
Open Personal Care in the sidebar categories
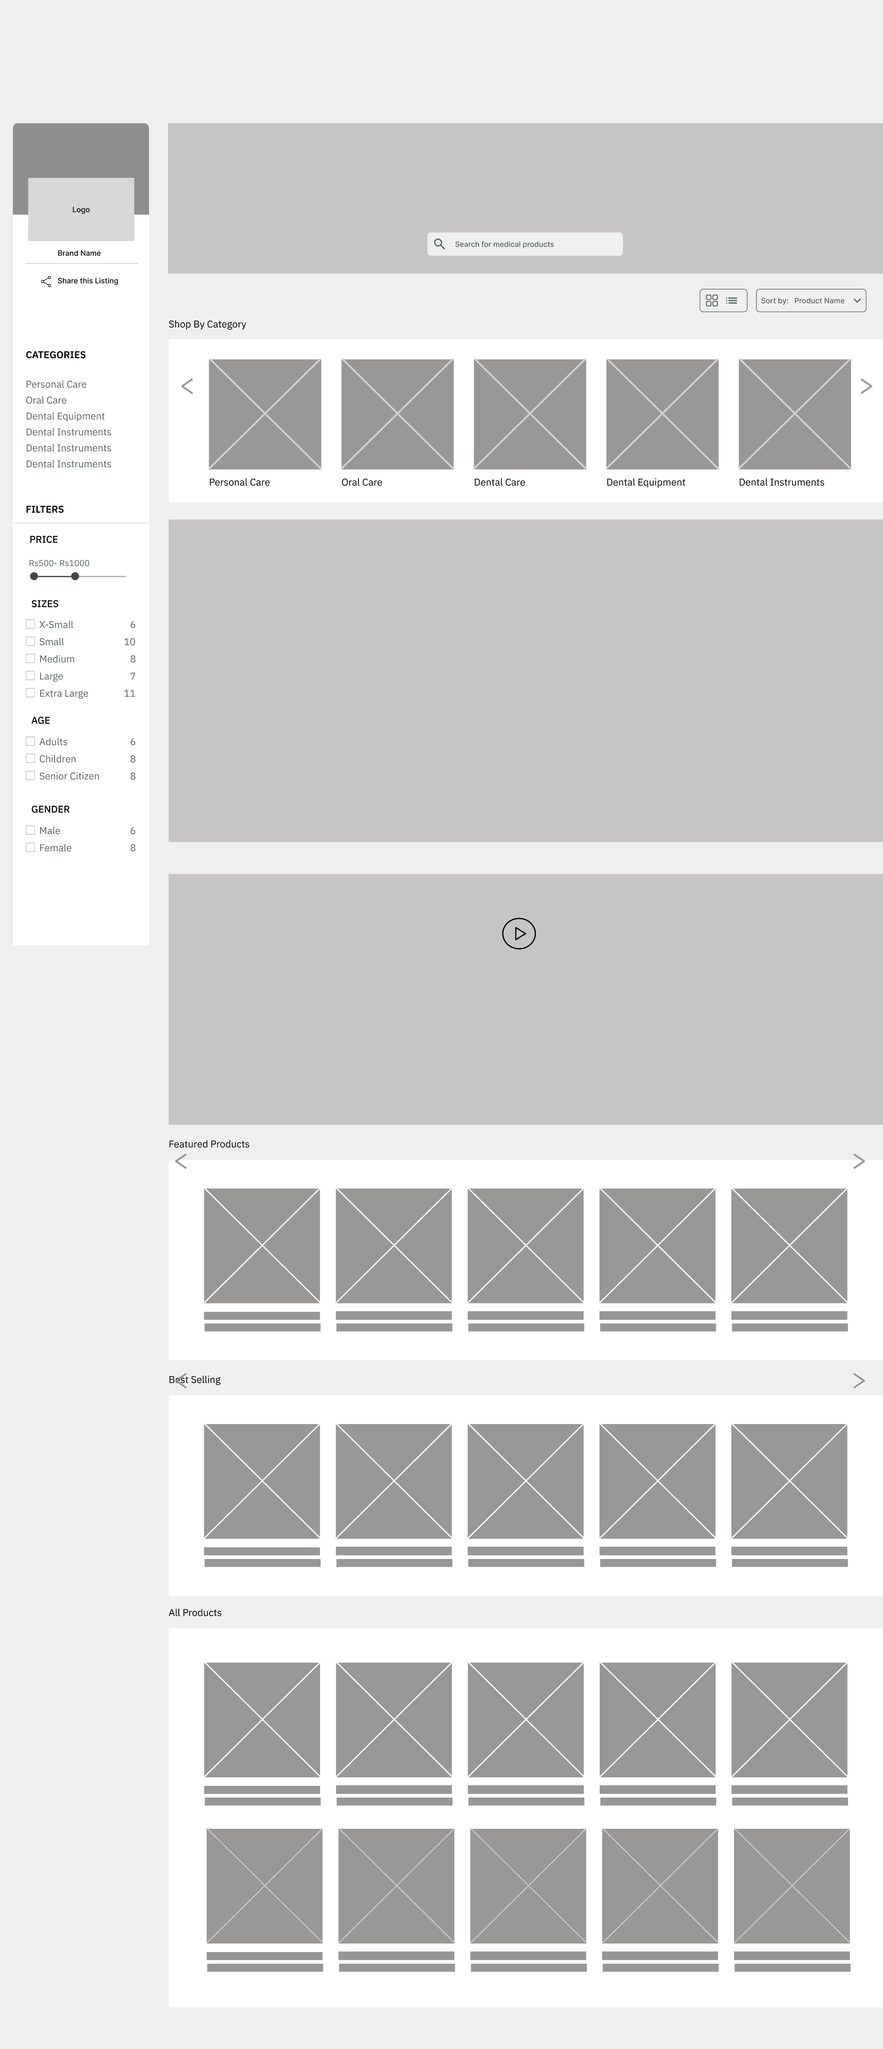56,384
